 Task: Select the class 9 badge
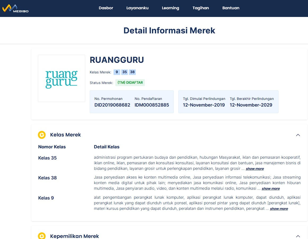point(117,72)
